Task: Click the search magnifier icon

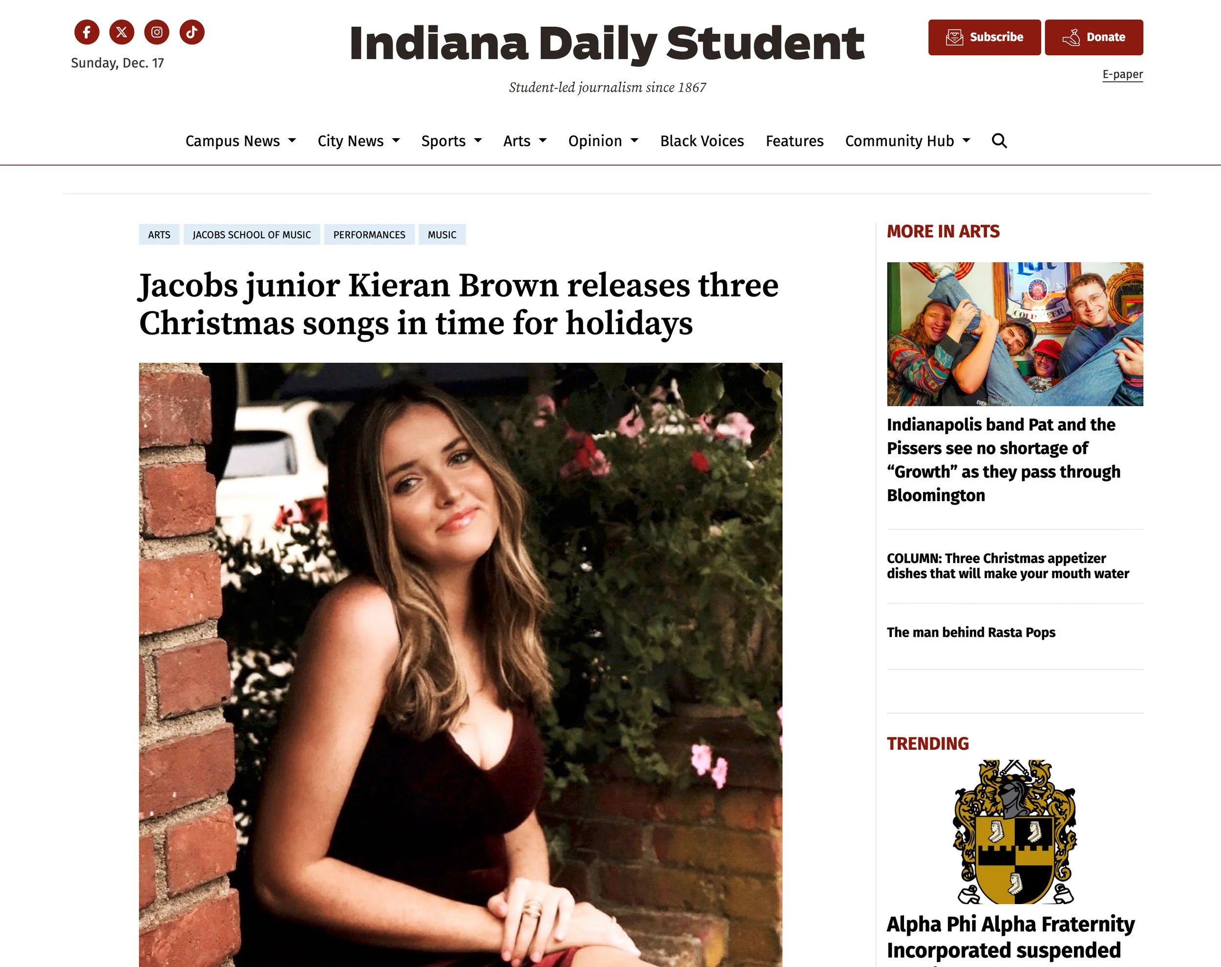Action: pos(999,141)
